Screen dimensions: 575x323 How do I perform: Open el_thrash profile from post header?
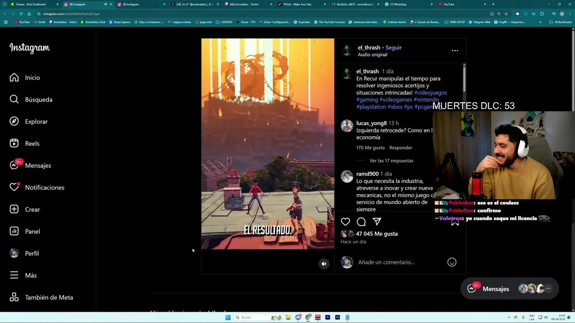369,48
